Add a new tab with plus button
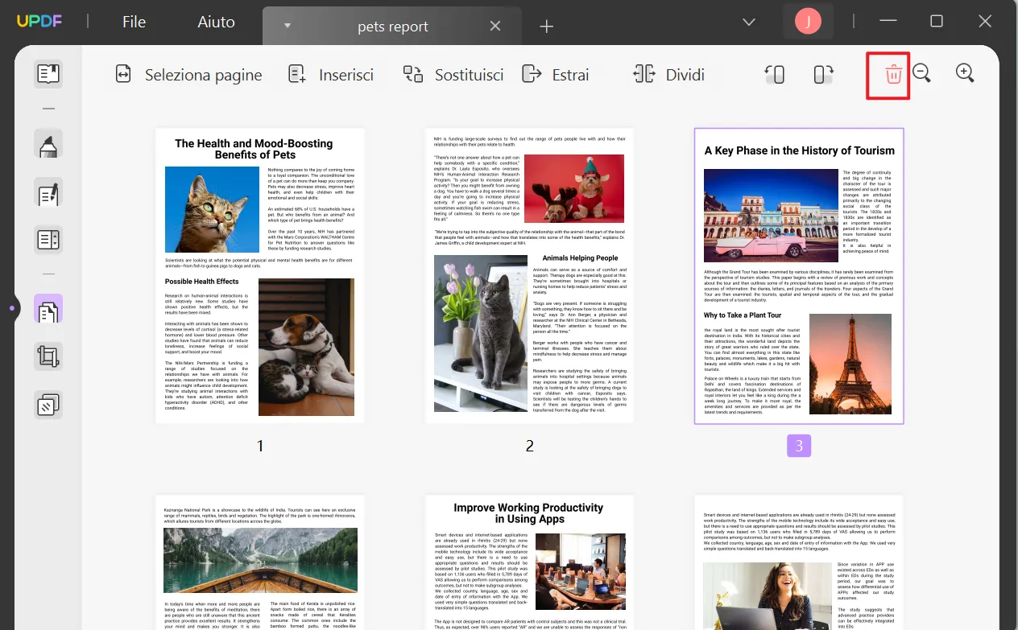1018x630 pixels. pos(547,27)
